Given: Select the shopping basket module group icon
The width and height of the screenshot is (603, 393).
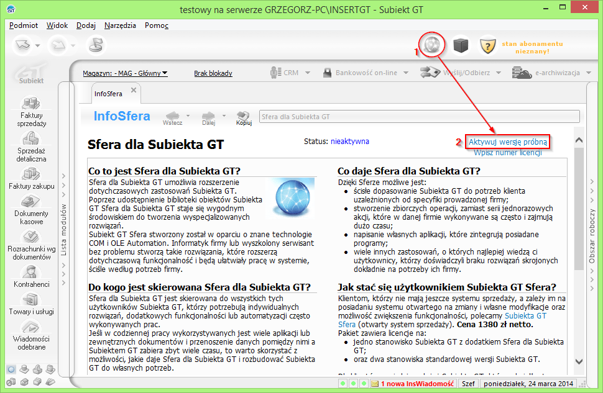Looking at the screenshot, I should pyautogui.click(x=37, y=369).
